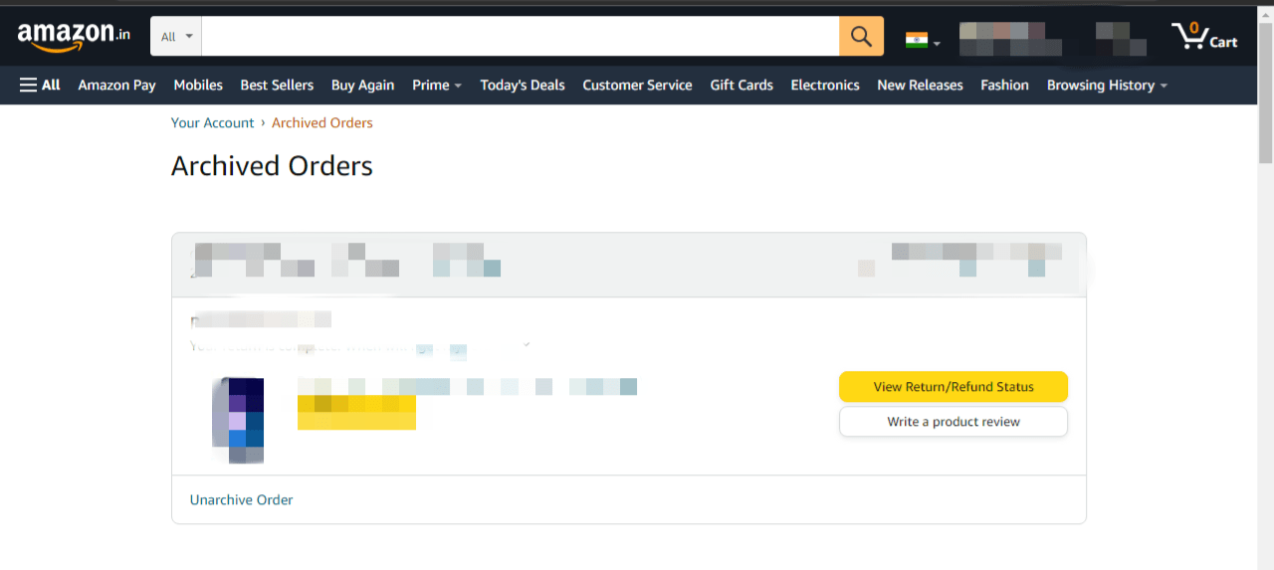The width and height of the screenshot is (1274, 570).
Task: Expand the Prime dropdown menu
Action: click(437, 86)
